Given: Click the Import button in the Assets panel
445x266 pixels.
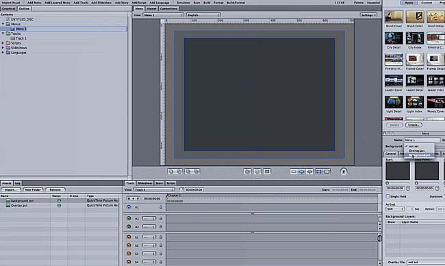Looking at the screenshot, I should coord(11,189).
